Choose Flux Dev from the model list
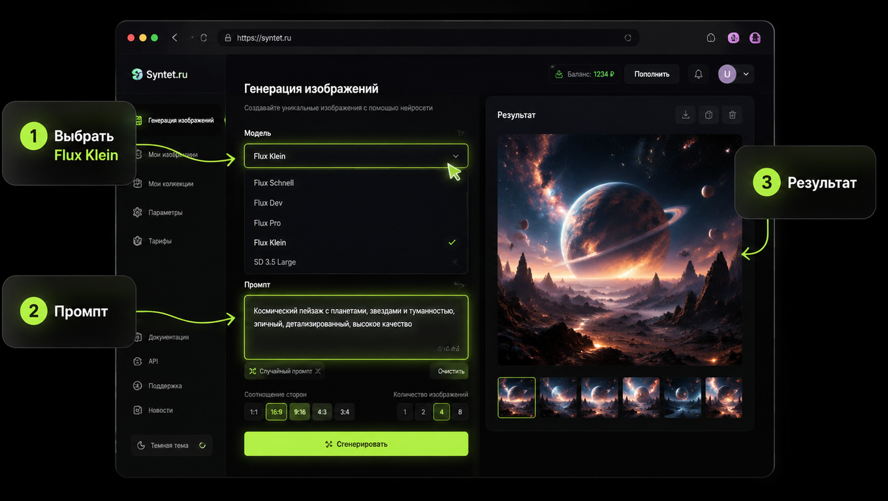This screenshot has width=888, height=501. pos(356,203)
